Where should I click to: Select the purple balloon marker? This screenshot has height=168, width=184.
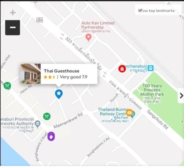[51, 136]
